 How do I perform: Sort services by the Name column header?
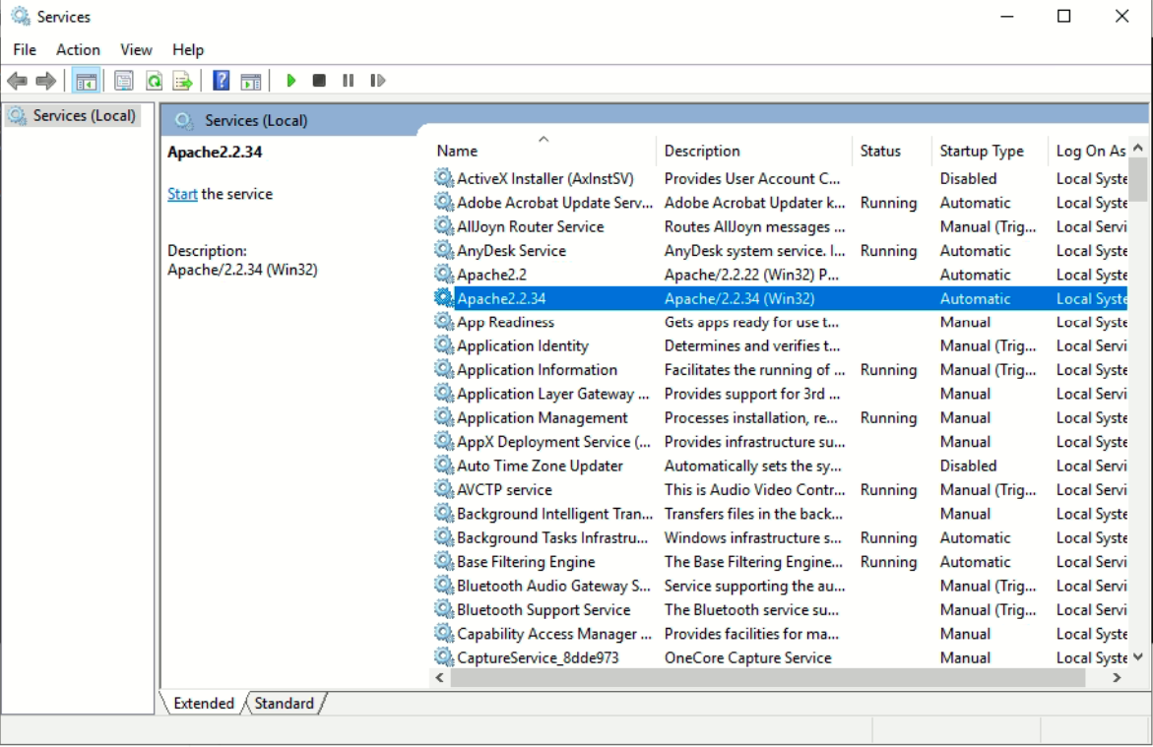(x=457, y=151)
